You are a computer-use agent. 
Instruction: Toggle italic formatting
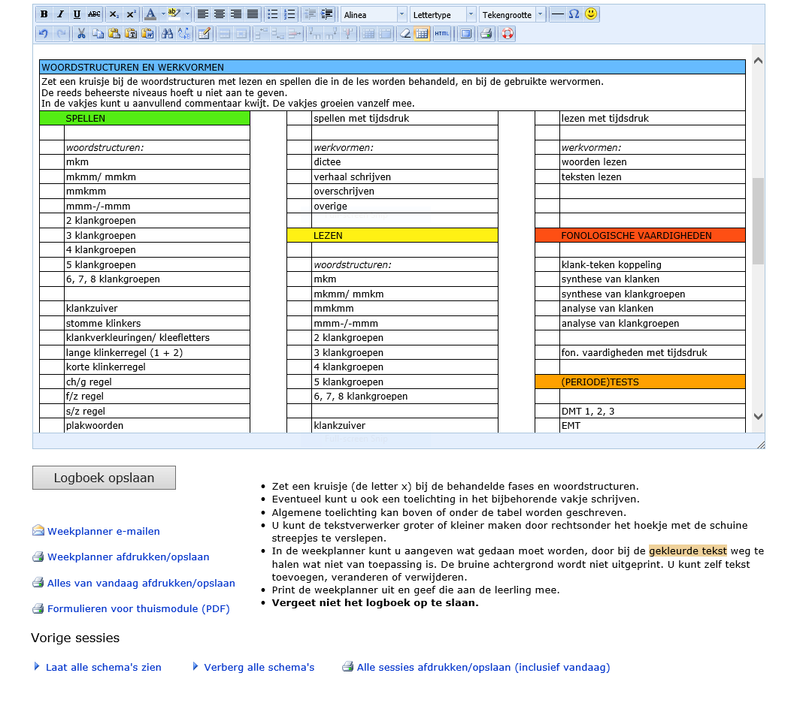pos(61,14)
